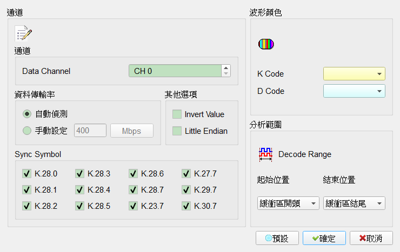400x252 pixels.
Task: Select the 自動偵測 radio button
Action: click(27, 114)
